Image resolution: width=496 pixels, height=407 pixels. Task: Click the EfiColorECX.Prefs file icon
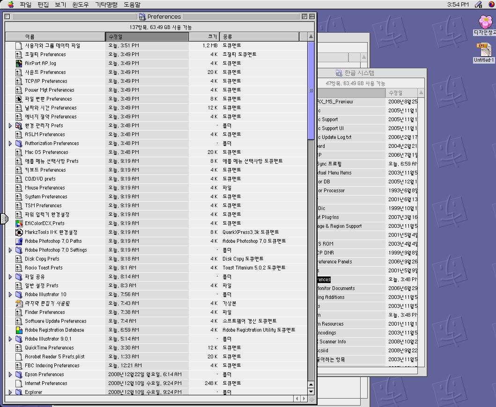19,223
